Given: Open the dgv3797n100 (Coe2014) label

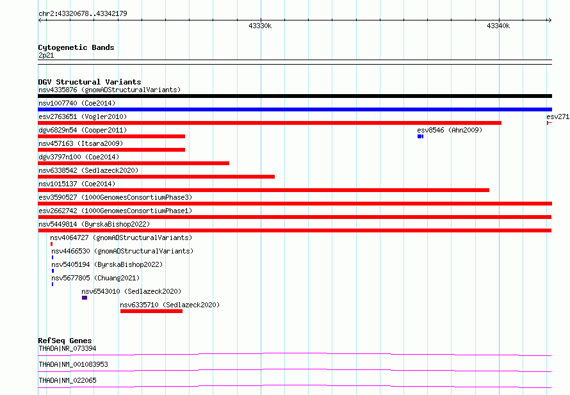Looking at the screenshot, I should pyautogui.click(x=79, y=157).
